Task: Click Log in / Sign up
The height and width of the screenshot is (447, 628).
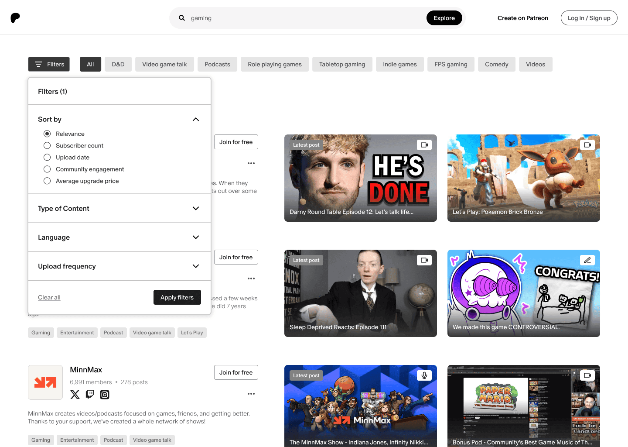Action: (x=589, y=18)
